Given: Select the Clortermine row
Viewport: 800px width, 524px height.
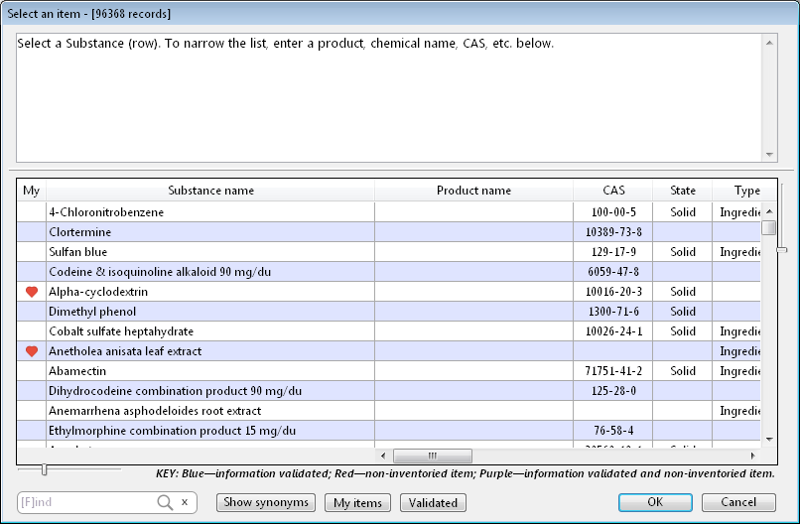Looking at the screenshot, I should tap(389, 232).
